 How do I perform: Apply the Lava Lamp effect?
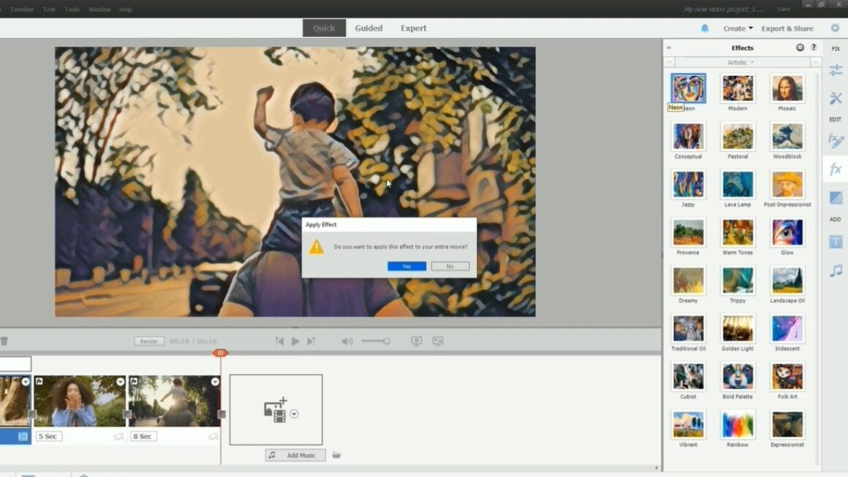(738, 183)
